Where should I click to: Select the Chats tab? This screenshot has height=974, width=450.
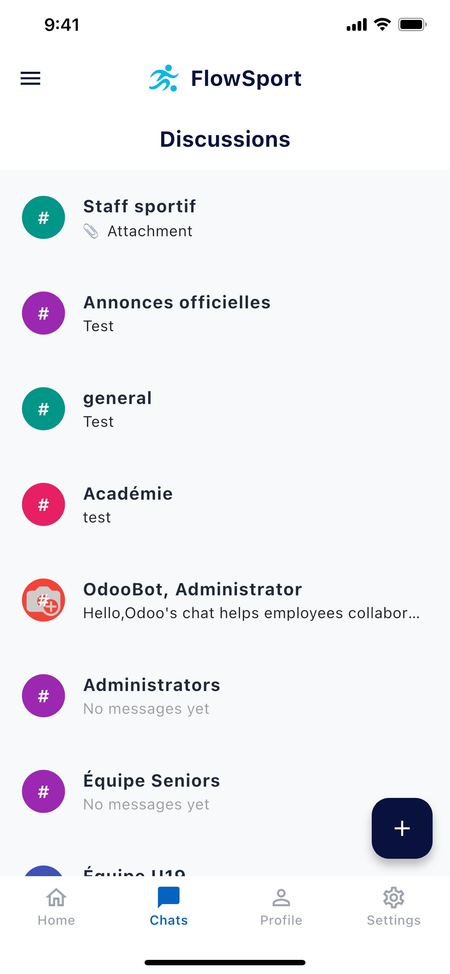168,906
